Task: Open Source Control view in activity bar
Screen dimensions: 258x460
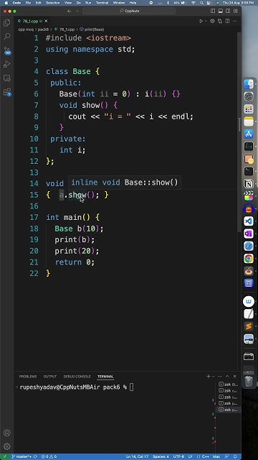Action: click(7, 50)
